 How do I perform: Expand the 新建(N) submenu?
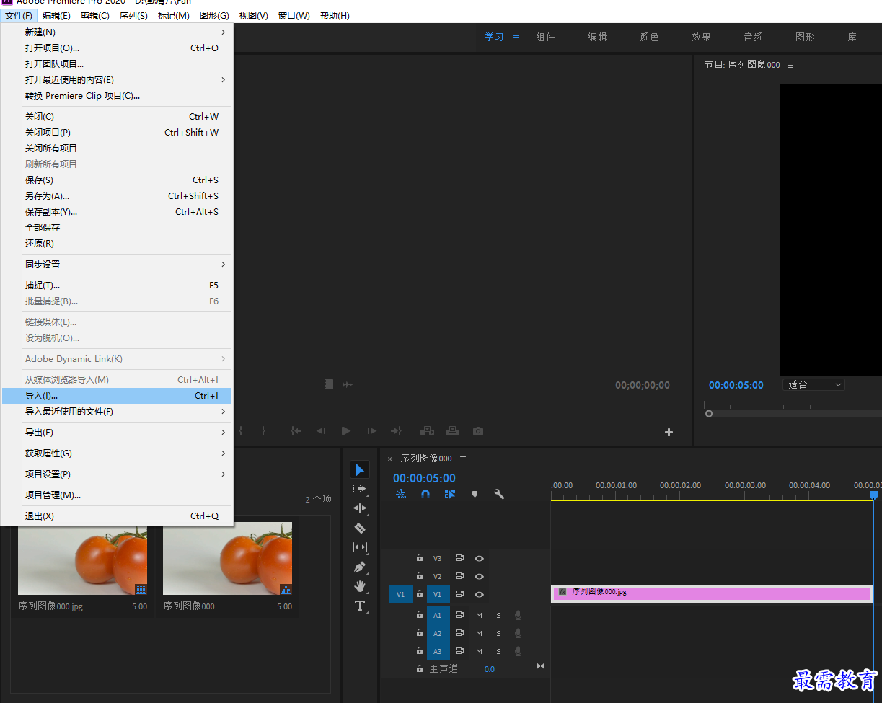point(117,32)
